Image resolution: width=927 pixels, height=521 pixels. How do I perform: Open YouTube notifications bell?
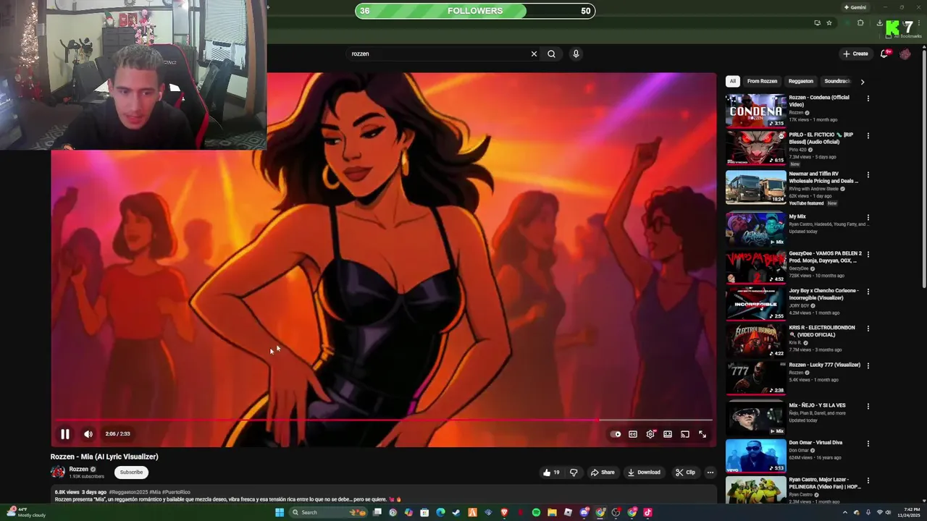(x=884, y=54)
